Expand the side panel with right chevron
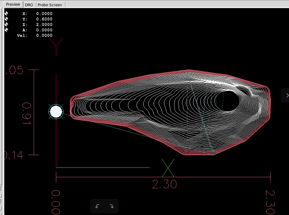The height and width of the screenshot is (215, 289). pyautogui.click(x=286, y=95)
